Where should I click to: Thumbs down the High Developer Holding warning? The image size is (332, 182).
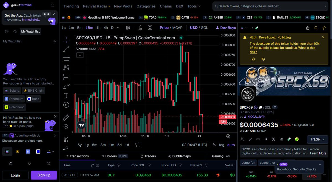tap(263, 59)
